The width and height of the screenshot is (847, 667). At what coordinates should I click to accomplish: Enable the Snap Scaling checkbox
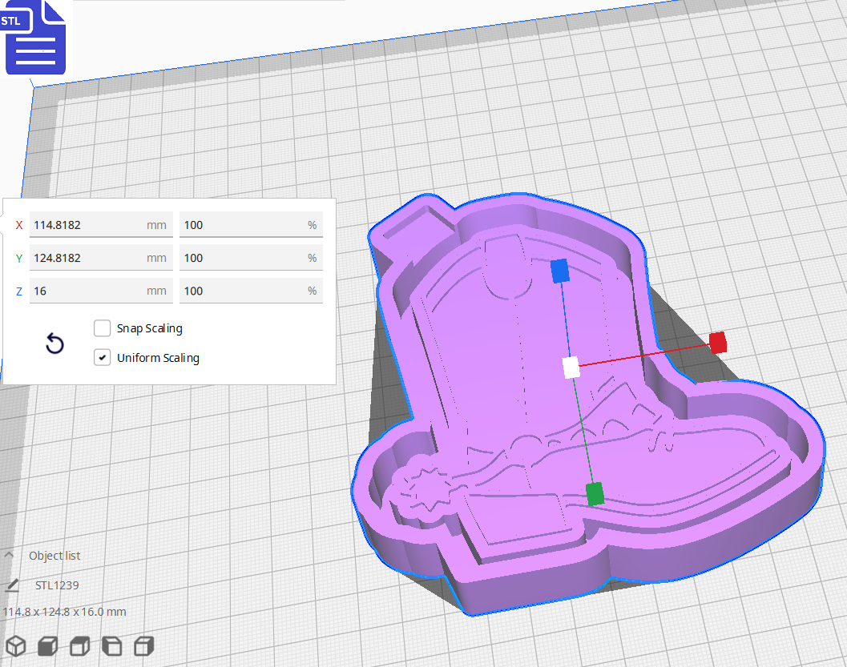pyautogui.click(x=102, y=327)
